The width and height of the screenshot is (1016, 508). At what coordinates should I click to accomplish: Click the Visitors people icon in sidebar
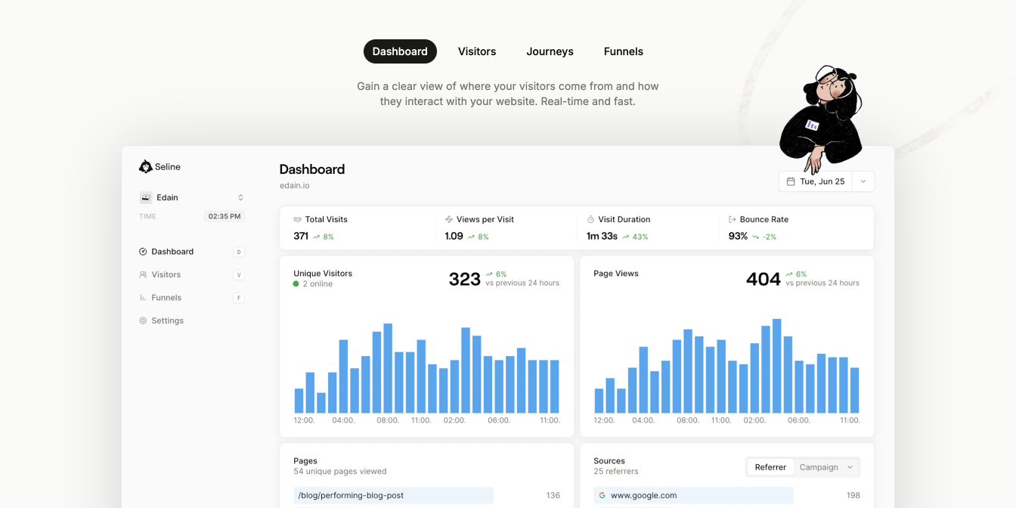point(143,274)
